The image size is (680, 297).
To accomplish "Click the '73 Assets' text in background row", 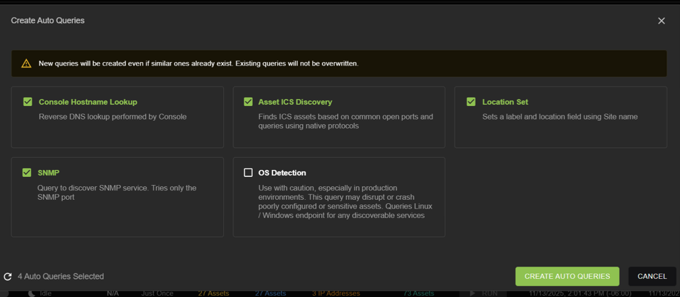I will click(x=418, y=294).
